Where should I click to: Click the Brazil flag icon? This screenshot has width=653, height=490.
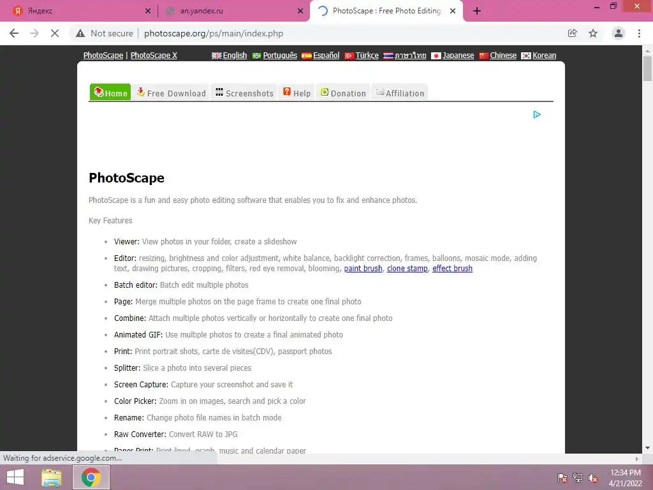(x=257, y=56)
